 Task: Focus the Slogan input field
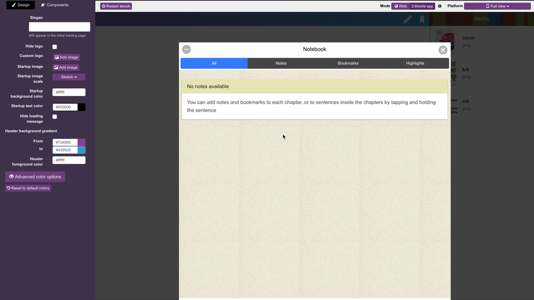click(60, 27)
